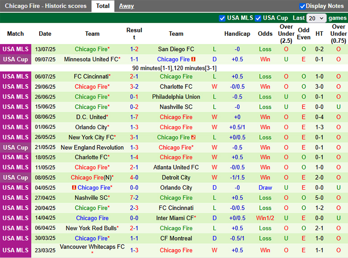The width and height of the screenshot is (348, 258).
Task: Click the 1-7 result against D.C. United
Action: [134, 117]
